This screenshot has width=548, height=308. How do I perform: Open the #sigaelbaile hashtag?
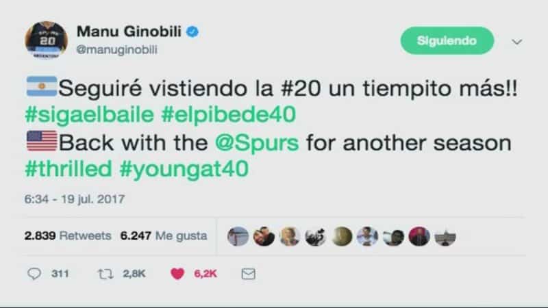[90, 114]
